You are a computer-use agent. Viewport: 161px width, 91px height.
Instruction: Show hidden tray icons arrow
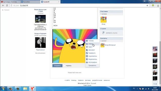[137, 89]
